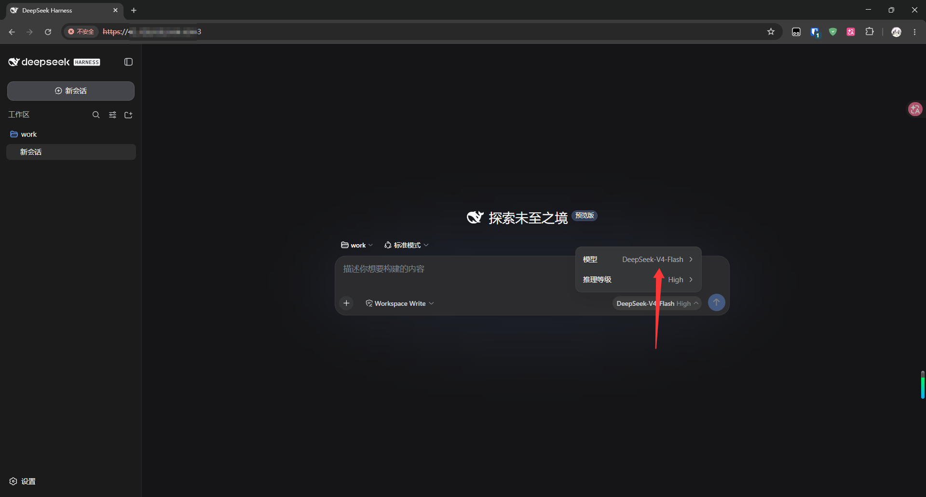Add an attachment with the plus button
Image resolution: width=926 pixels, height=497 pixels.
coord(346,303)
